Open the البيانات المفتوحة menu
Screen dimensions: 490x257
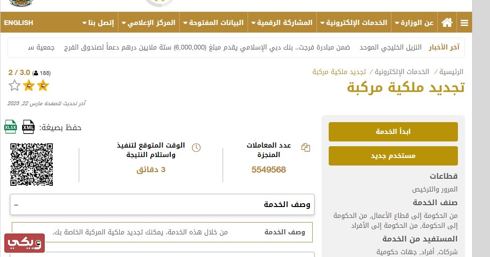[x=214, y=23]
